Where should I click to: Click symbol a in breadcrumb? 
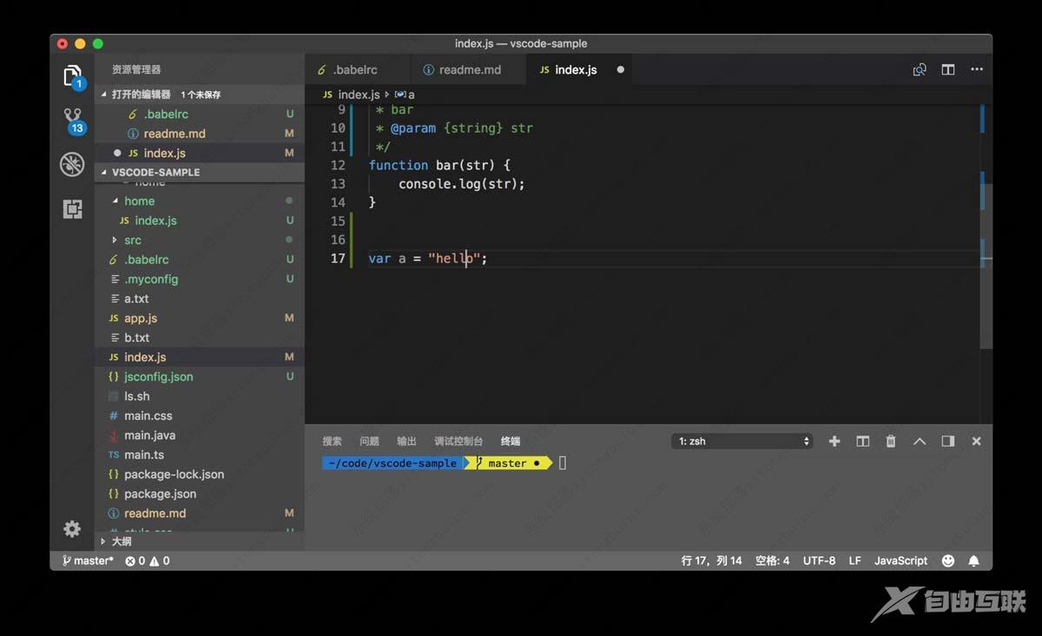pos(405,95)
